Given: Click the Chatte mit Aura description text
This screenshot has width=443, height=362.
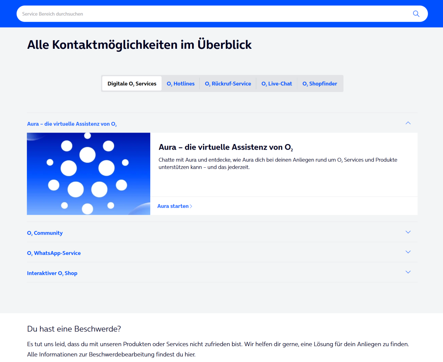Looking at the screenshot, I should (x=278, y=163).
